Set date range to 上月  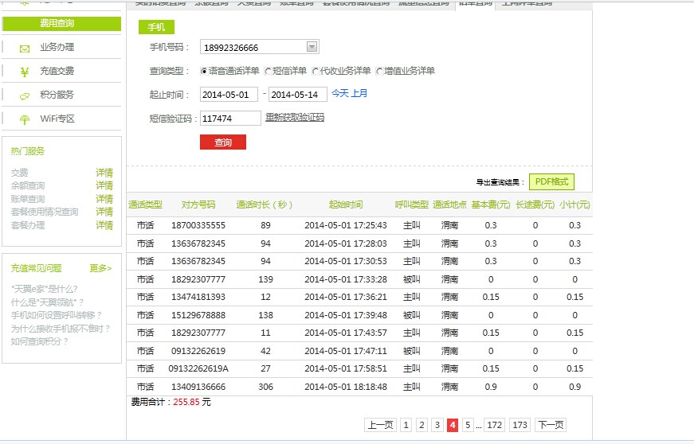tap(359, 94)
